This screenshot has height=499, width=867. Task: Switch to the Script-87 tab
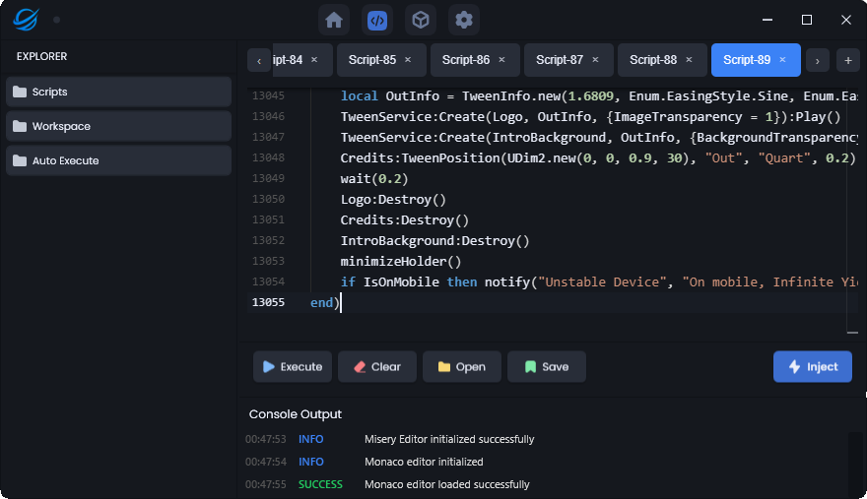coord(560,60)
